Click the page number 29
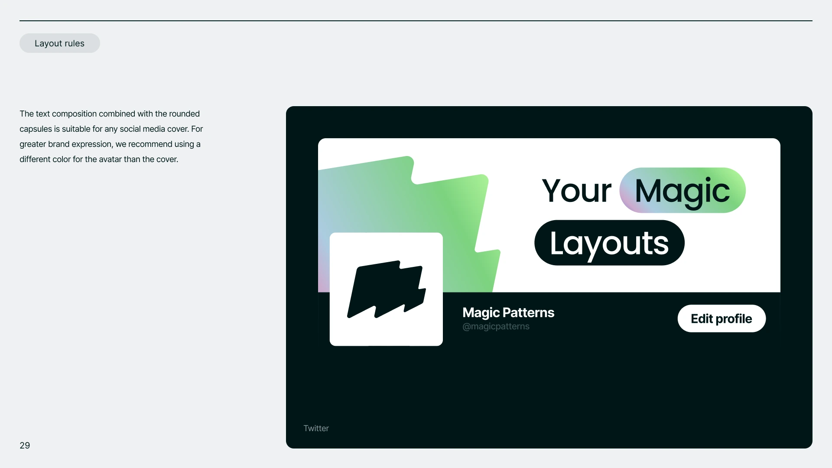 coord(25,445)
